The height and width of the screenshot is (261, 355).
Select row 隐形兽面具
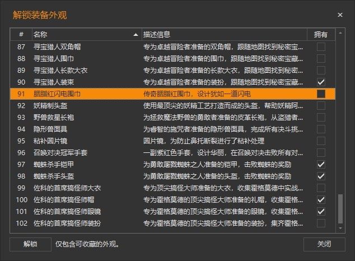click(173, 129)
